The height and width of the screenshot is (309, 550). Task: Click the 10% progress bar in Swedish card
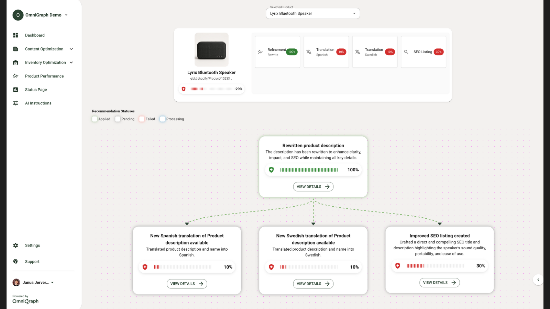309,267
